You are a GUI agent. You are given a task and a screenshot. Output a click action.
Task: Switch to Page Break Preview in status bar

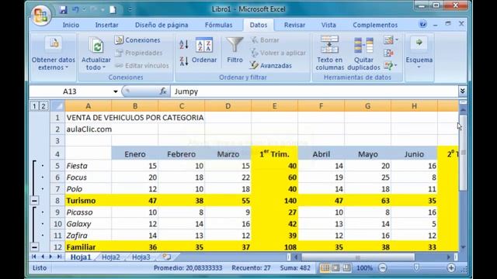pyautogui.click(x=346, y=268)
